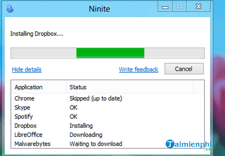Open the Write feedback link
Viewport: 225px width, 156px height.
pos(138,70)
